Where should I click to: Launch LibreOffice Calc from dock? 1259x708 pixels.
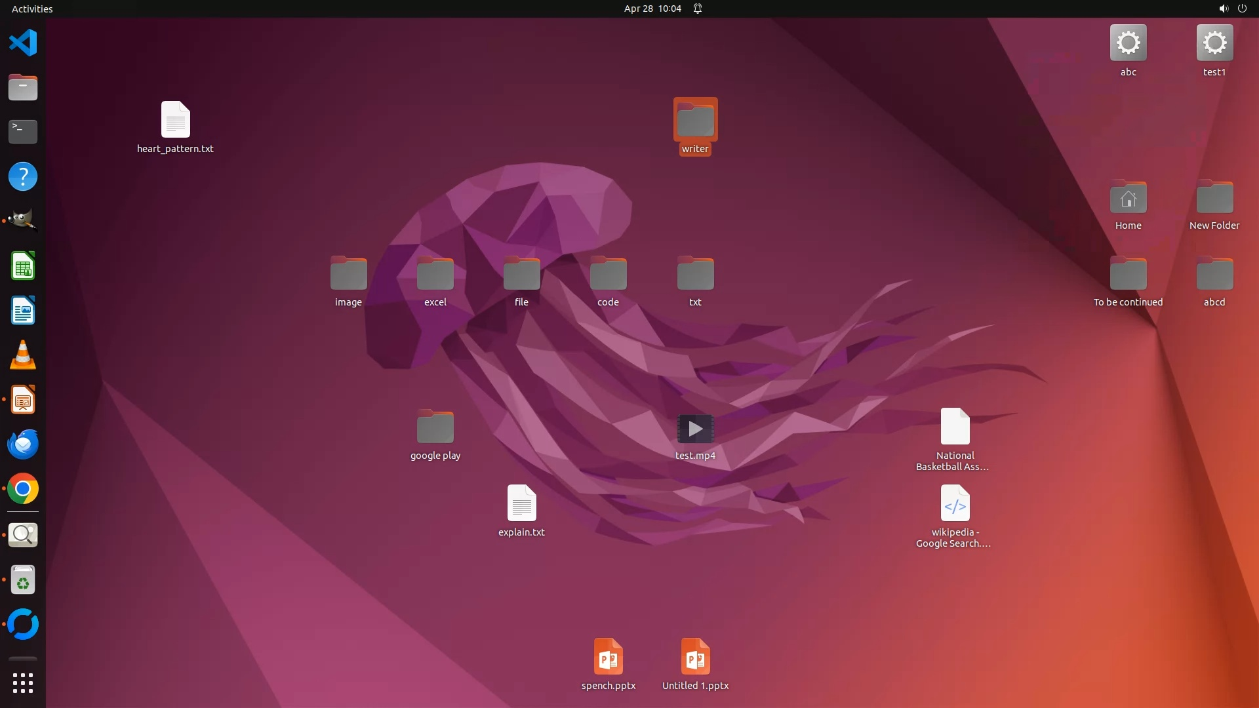(x=23, y=266)
